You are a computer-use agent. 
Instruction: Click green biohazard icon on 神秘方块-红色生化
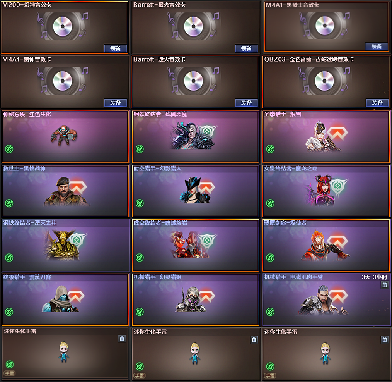9,149
